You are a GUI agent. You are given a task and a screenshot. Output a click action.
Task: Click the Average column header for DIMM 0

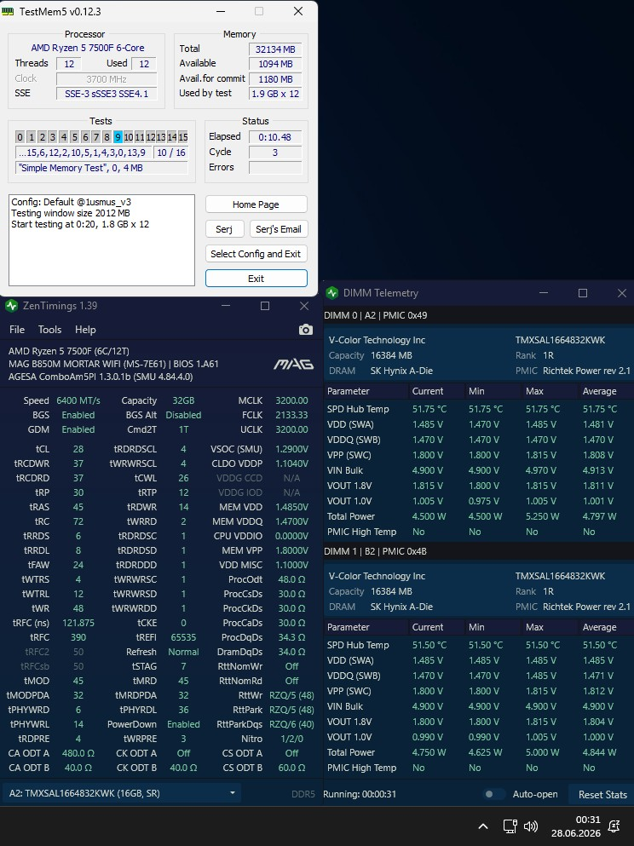605,391
